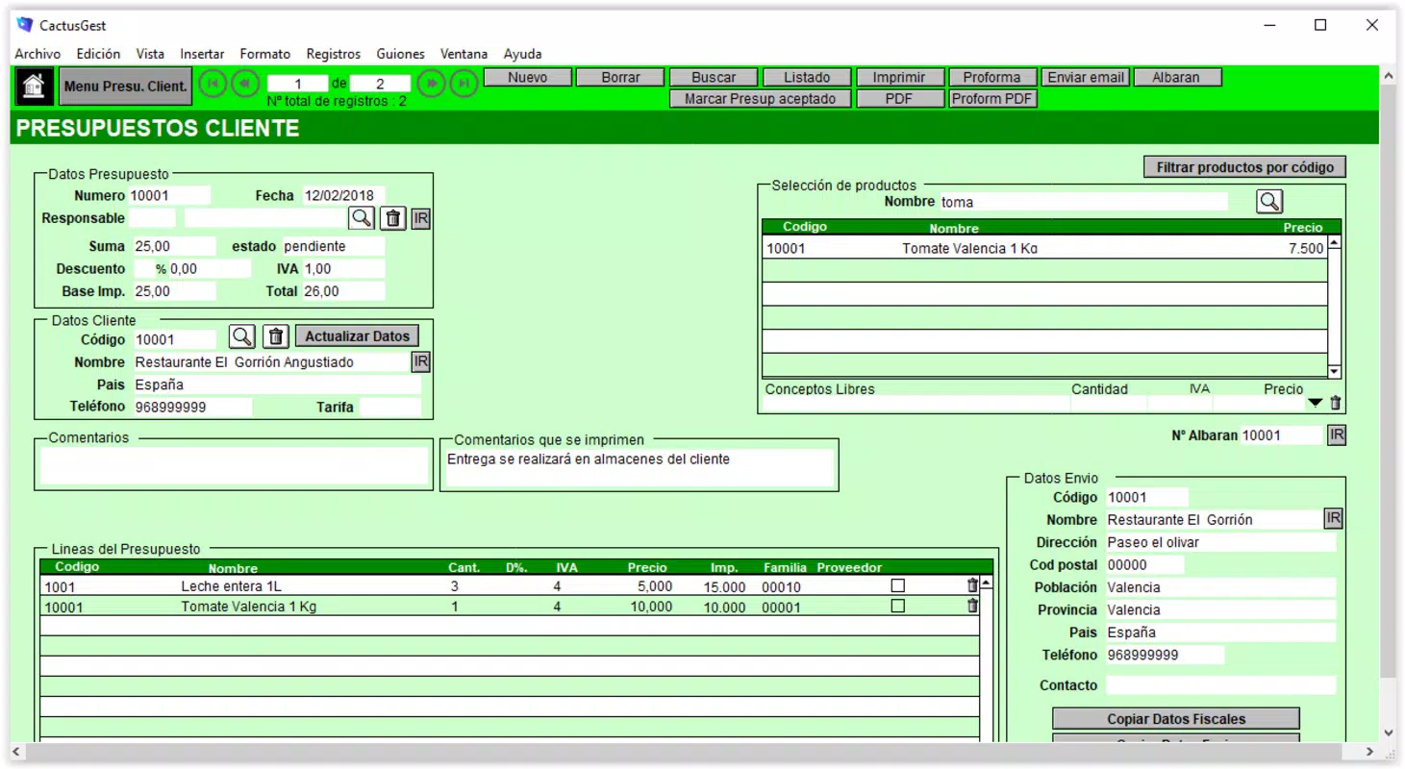1405x769 pixels.
Task: Open the Registros menu
Action: (x=334, y=54)
